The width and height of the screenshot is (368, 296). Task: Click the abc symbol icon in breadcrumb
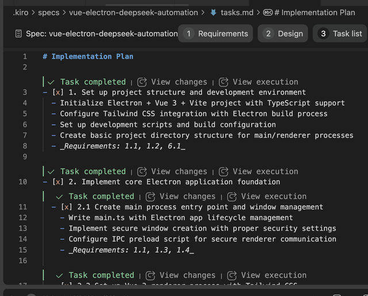[268, 13]
